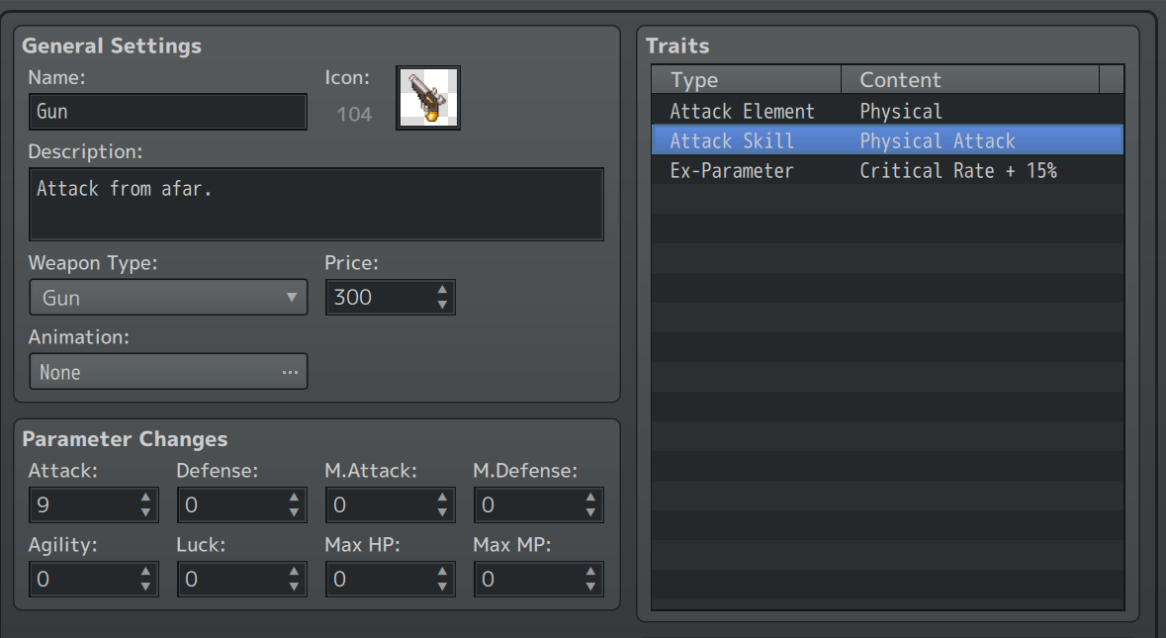Increase the Attack parameter with up arrow
The image size is (1166, 638).
[145, 498]
